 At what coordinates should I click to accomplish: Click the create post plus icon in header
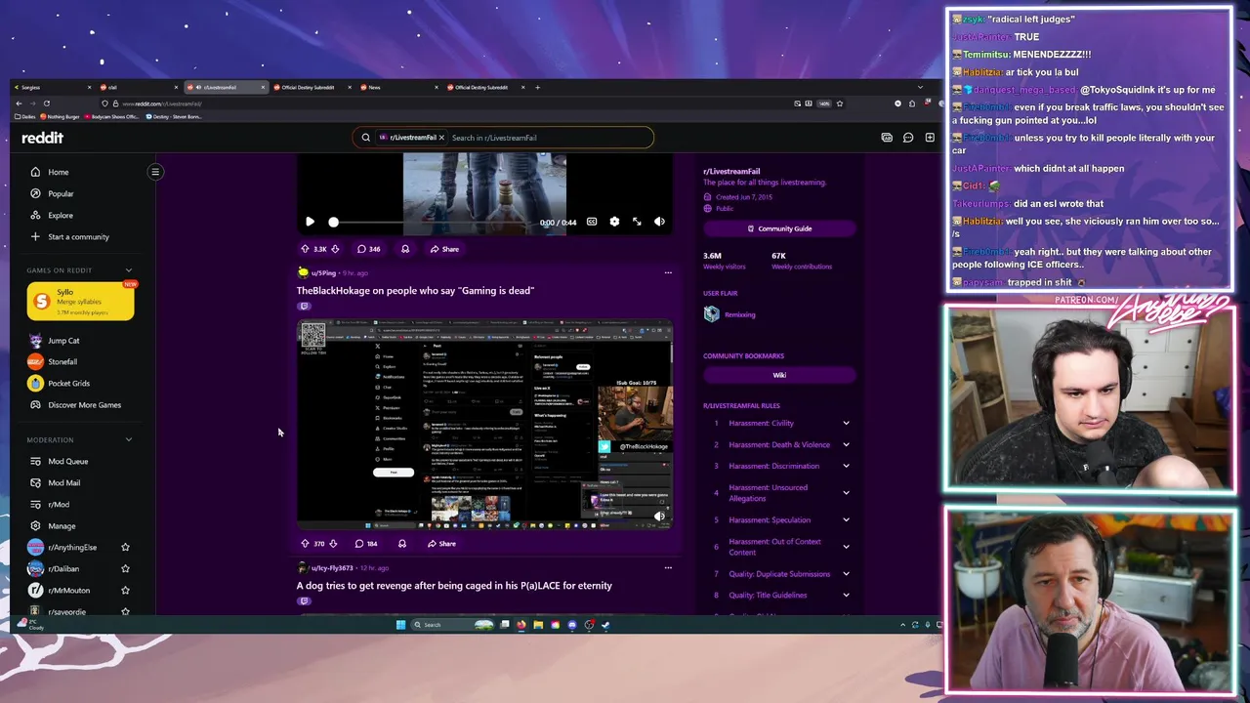coord(930,138)
